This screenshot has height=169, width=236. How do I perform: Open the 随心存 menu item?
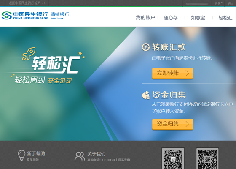(x=171, y=18)
